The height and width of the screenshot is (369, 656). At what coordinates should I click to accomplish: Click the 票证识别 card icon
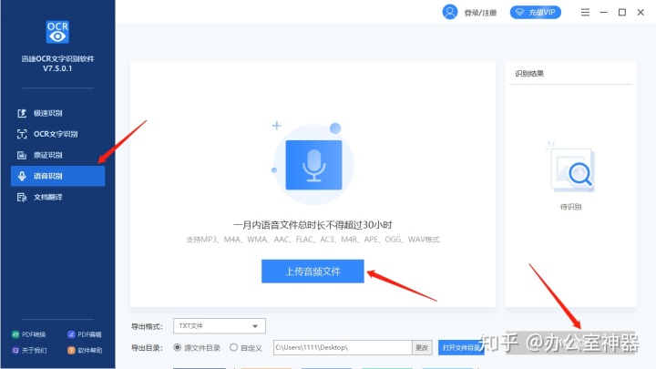22,155
